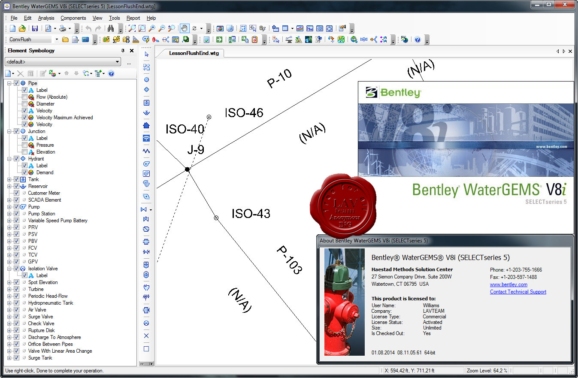This screenshot has height=378, width=578.
Task: Click the Print preview toolbar icon
Action: [48, 29]
